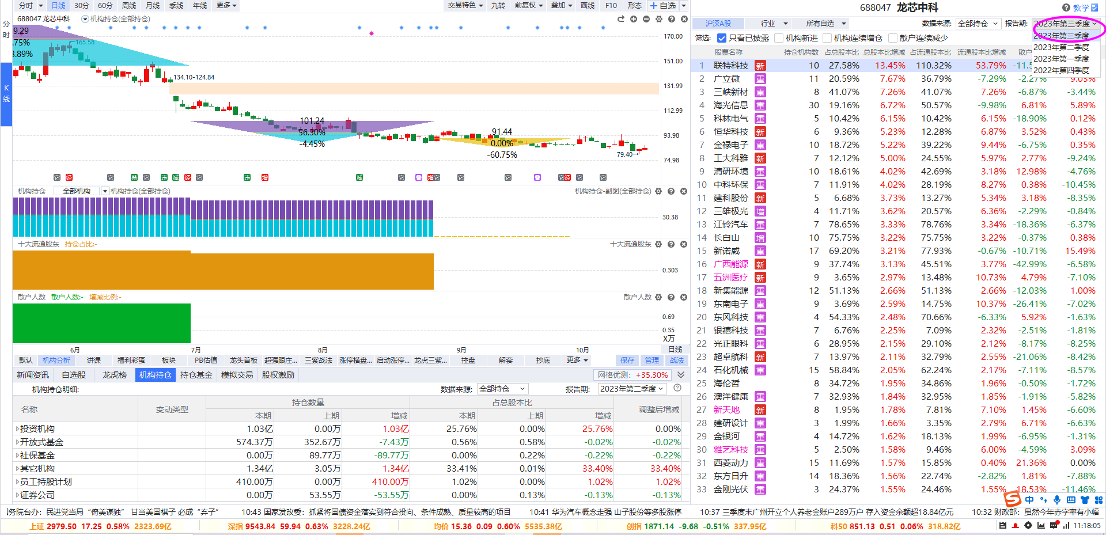Open the 叠加 dropdown

pos(561,5)
